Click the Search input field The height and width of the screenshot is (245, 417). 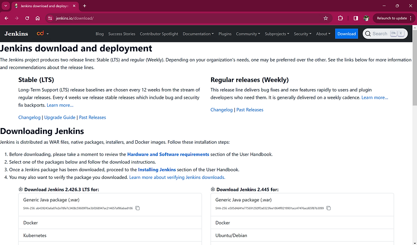click(385, 33)
